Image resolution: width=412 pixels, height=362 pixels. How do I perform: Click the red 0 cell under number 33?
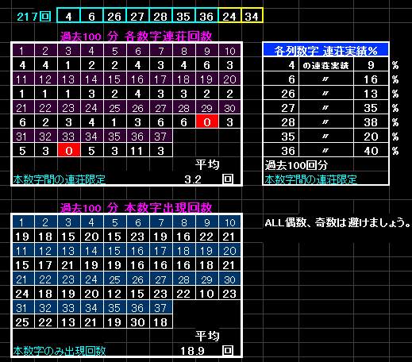tap(69, 150)
